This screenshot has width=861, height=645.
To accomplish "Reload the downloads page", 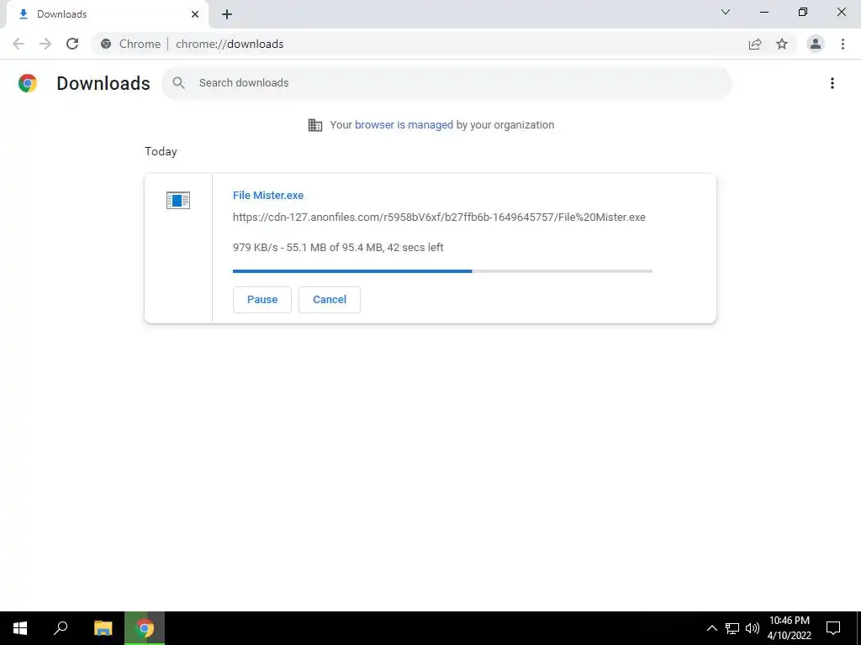I will tap(72, 44).
